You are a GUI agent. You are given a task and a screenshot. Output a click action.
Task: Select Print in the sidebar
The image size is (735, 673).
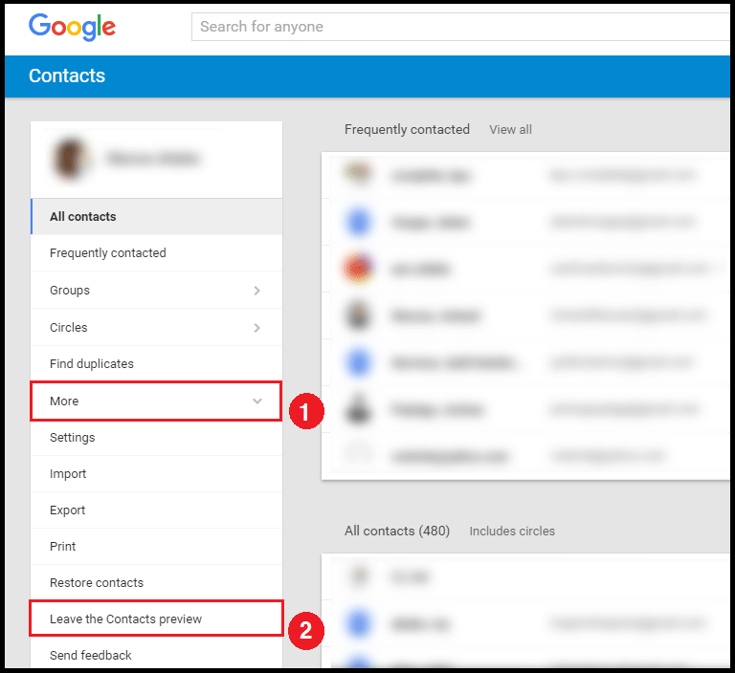(157, 547)
